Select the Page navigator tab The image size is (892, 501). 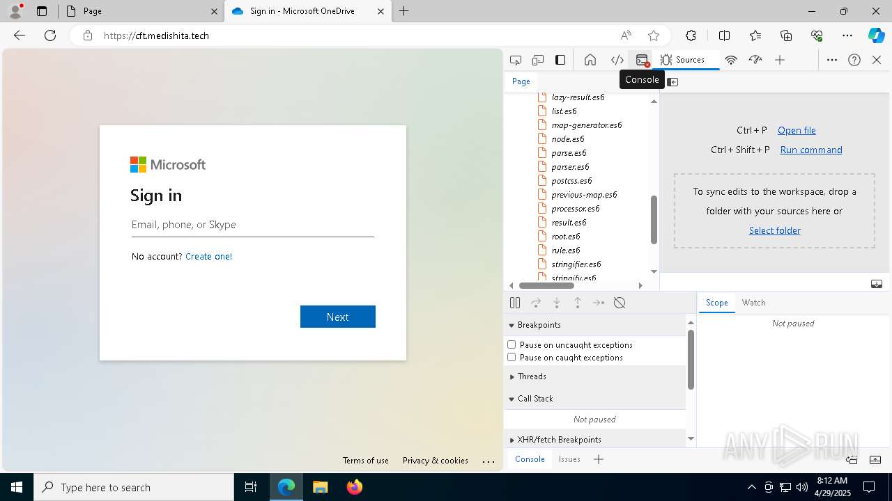pyautogui.click(x=521, y=81)
